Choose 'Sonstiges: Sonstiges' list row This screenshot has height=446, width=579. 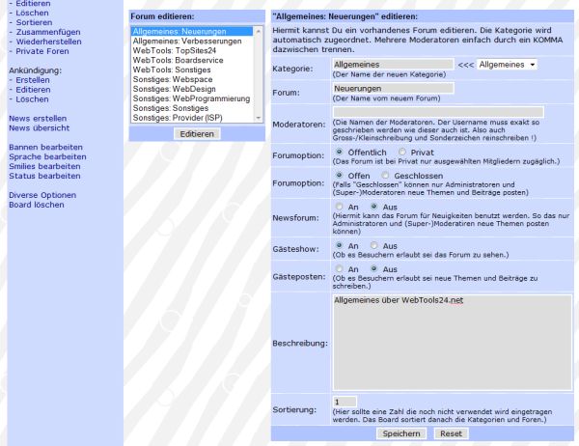coord(192,108)
